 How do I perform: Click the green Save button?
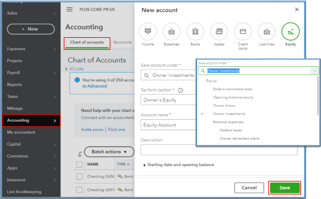pos(285,188)
